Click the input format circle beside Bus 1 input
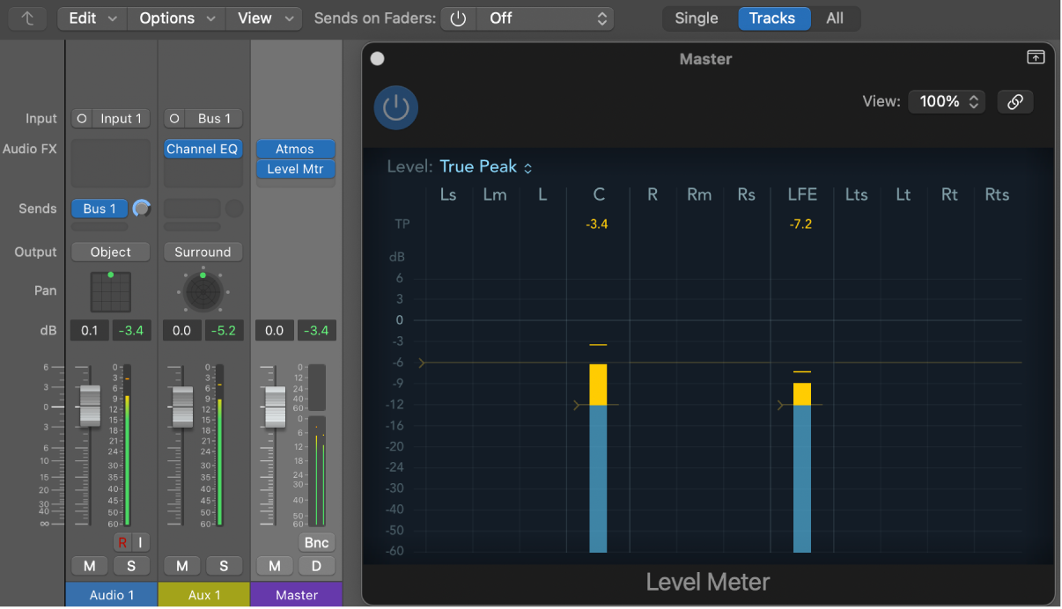The image size is (1062, 609). (174, 119)
